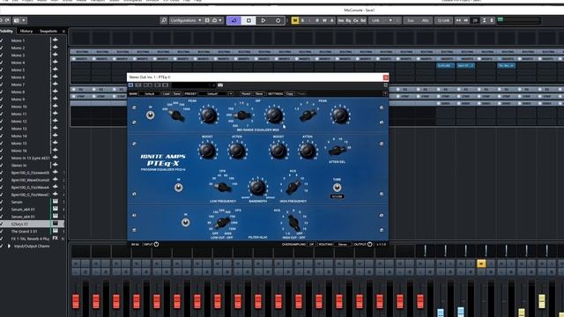
Task: Toggle visibility checkmark for Mono 1
Action: point(2,41)
